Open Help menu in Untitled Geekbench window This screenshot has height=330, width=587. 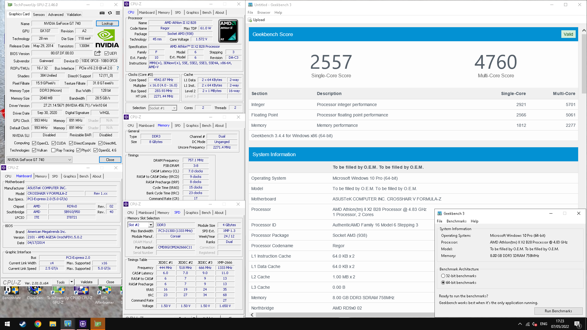click(x=278, y=13)
